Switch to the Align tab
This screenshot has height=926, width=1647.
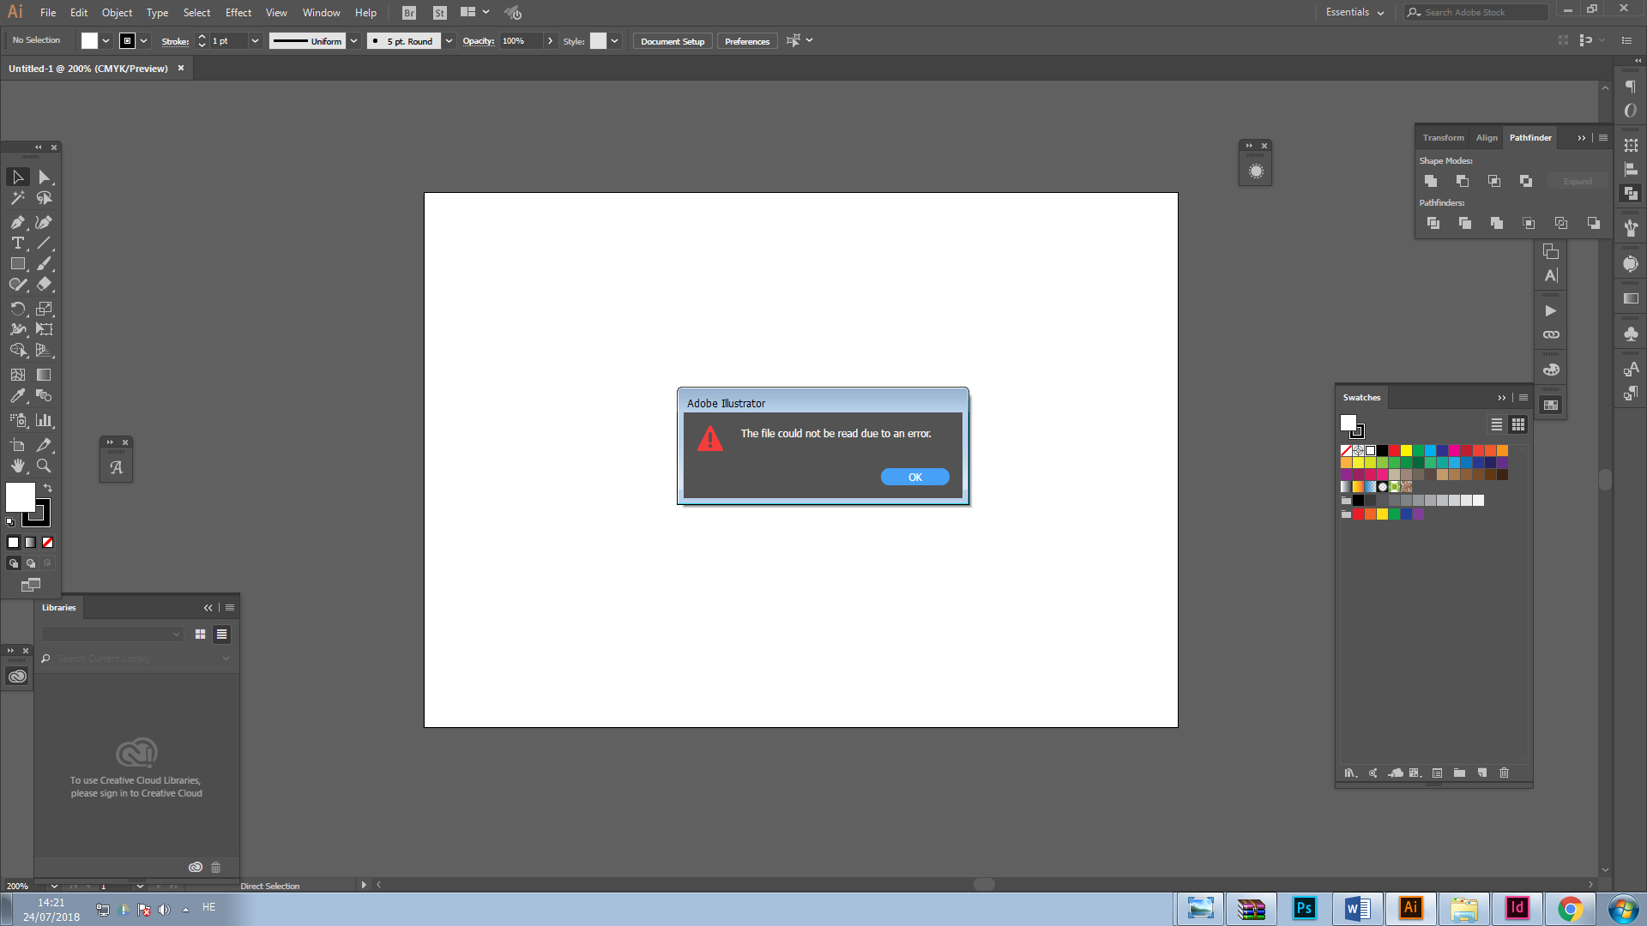(x=1487, y=137)
